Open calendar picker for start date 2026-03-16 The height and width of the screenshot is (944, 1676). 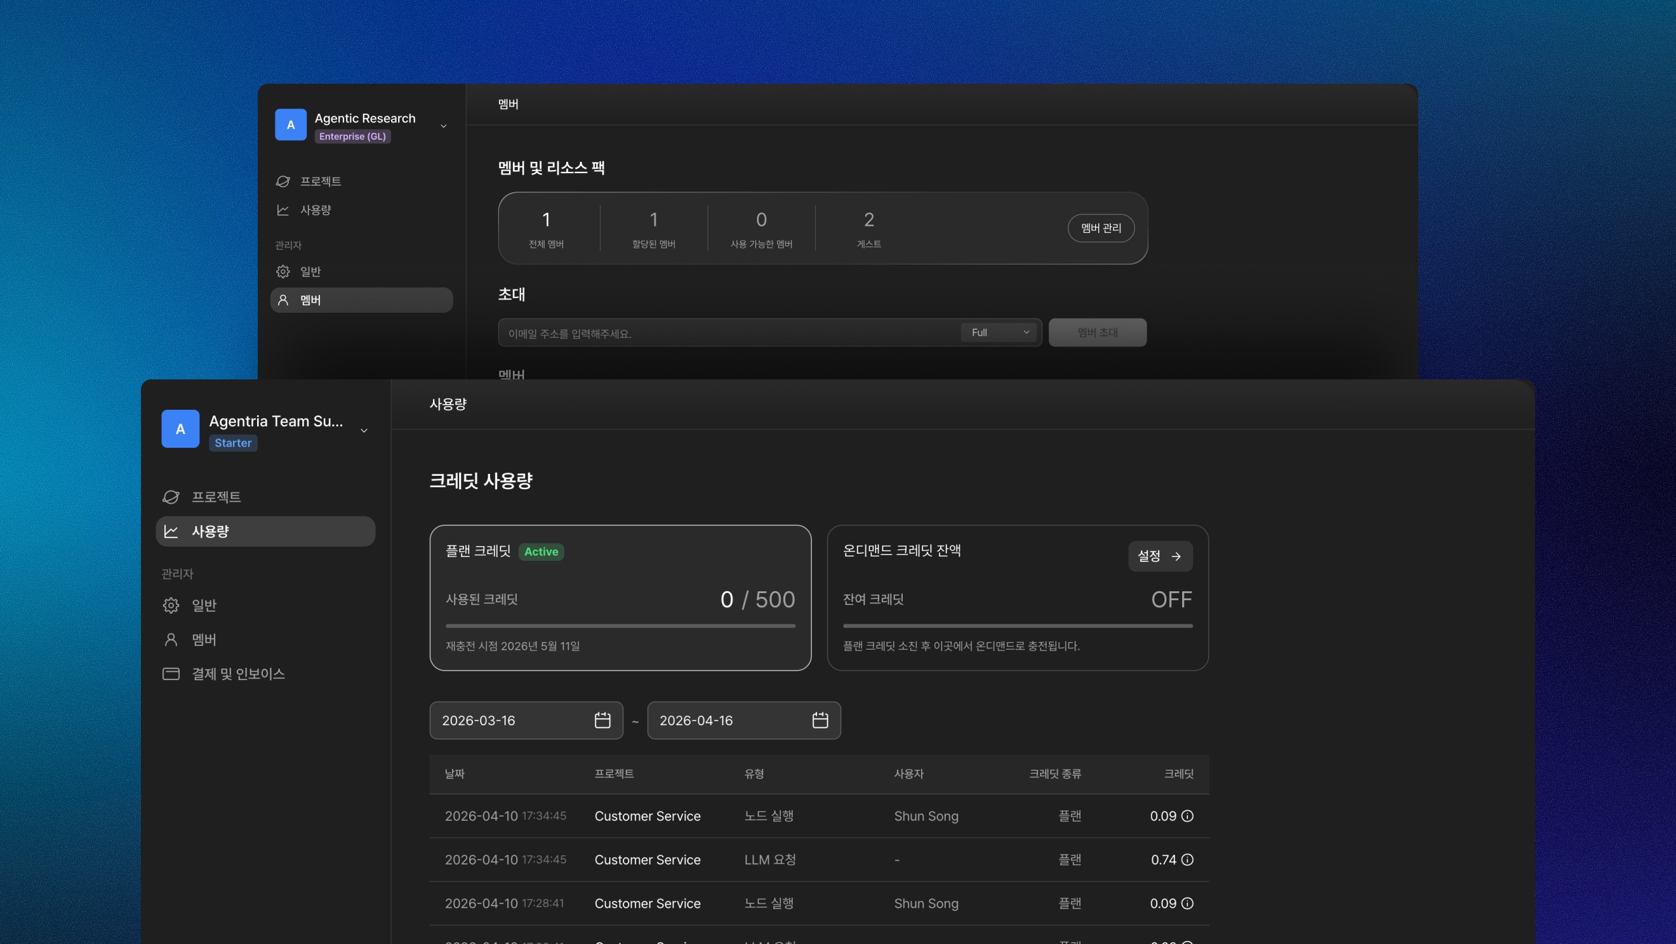pos(602,720)
